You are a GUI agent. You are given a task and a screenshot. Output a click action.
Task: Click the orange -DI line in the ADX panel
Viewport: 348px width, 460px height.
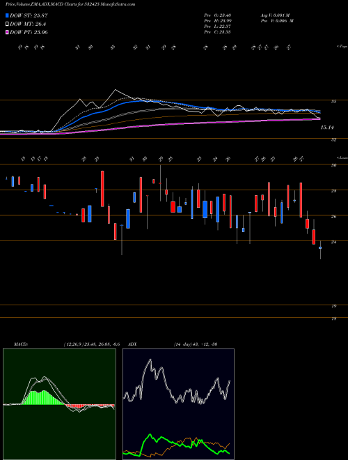pos(188,438)
